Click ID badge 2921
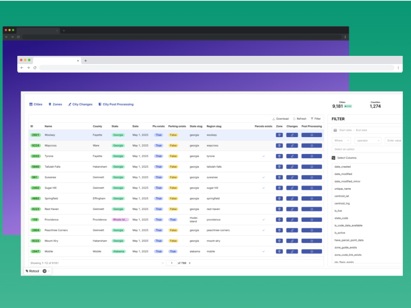 click(x=36, y=135)
